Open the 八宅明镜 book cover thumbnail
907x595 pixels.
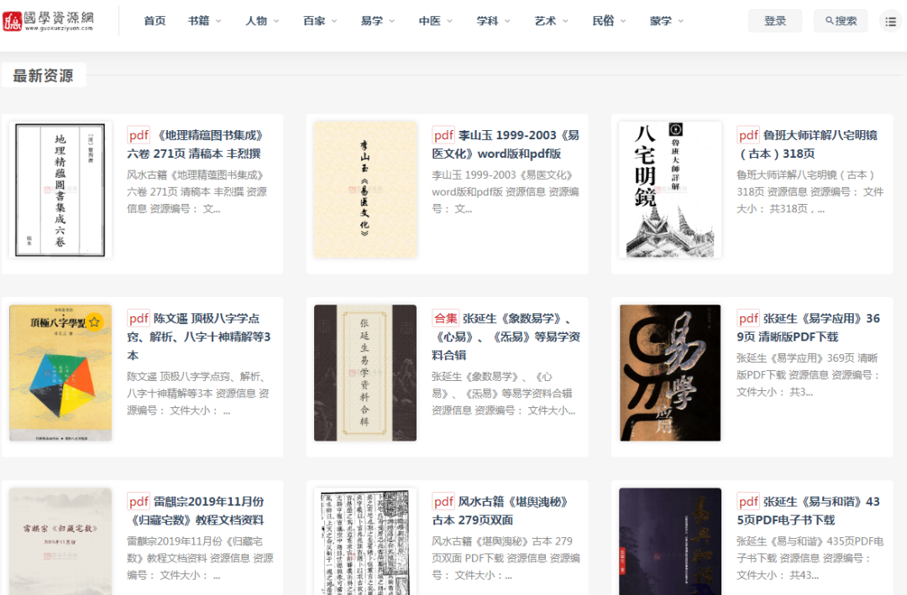click(670, 190)
